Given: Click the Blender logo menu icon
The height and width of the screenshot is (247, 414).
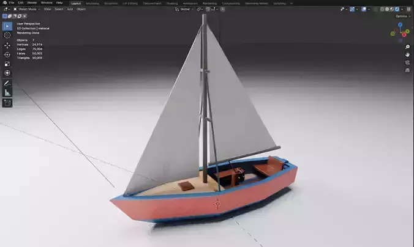Looking at the screenshot, I should coord(4,2).
